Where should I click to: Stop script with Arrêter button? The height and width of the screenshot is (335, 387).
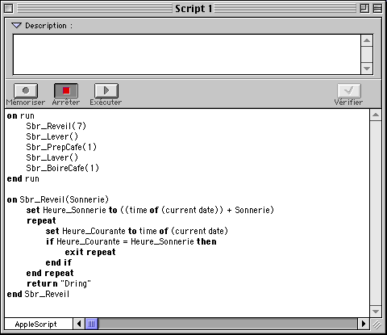[x=66, y=90]
